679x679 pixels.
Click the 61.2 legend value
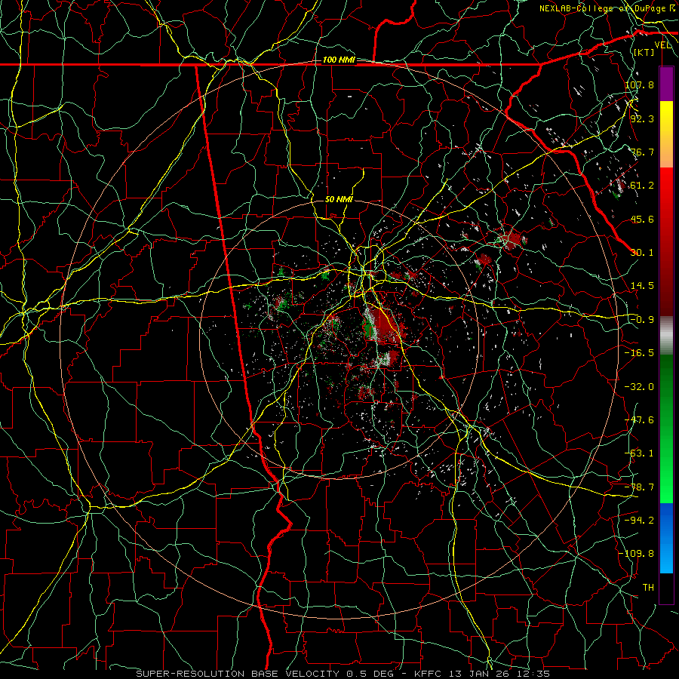[642, 186]
